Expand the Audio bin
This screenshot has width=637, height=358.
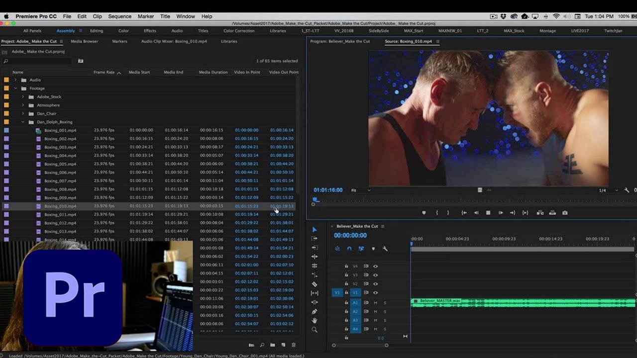[x=15, y=80]
